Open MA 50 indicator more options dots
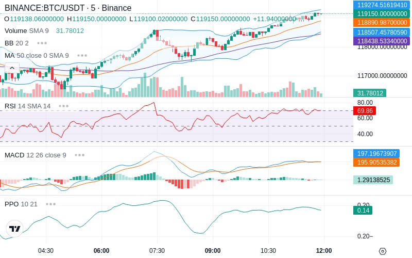Image resolution: width=412 pixels, height=258 pixels. 82,56
